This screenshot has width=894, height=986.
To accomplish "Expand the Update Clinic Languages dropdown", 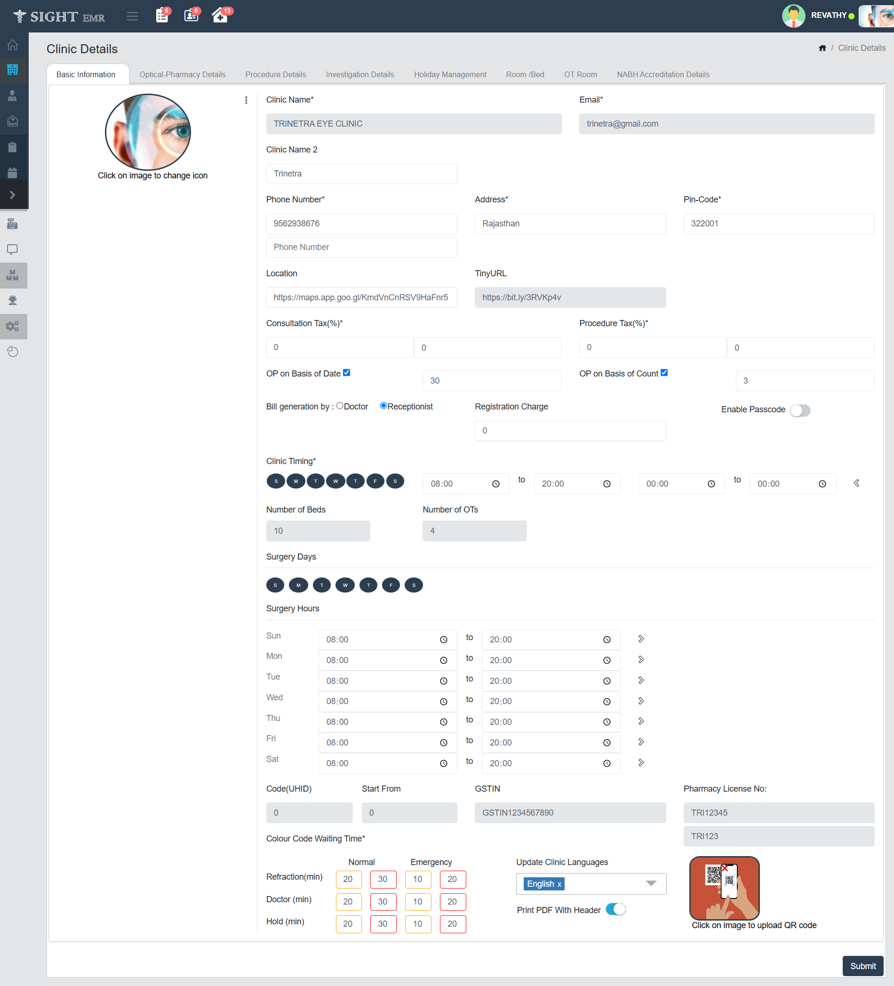I will 650,883.
